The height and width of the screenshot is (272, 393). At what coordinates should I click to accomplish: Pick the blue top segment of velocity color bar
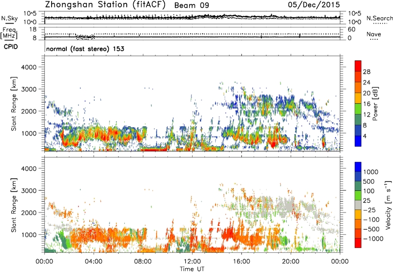(x=358, y=167)
